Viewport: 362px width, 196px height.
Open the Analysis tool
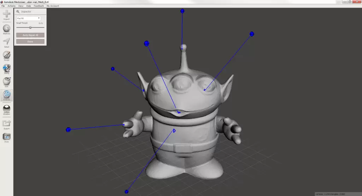click(x=6, y=95)
